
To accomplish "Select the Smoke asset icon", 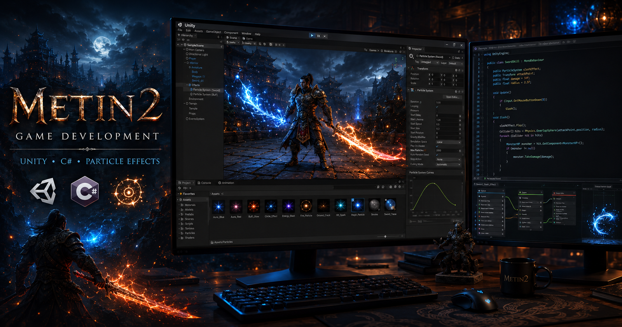I will click(374, 205).
